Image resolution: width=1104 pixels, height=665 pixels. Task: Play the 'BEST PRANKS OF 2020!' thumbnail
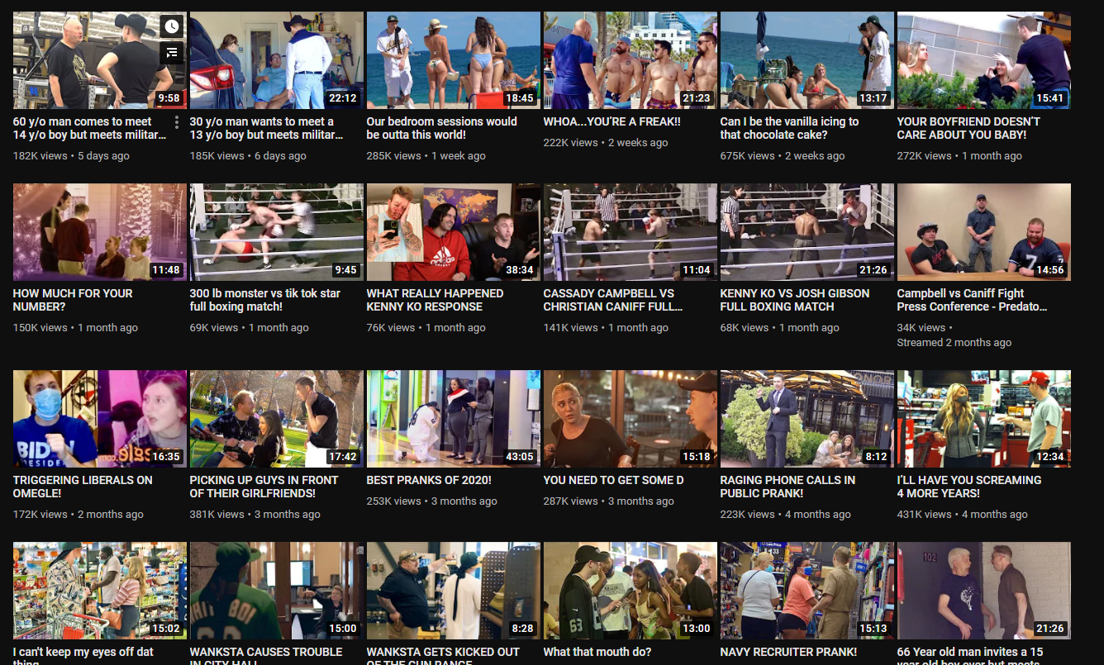(x=453, y=419)
